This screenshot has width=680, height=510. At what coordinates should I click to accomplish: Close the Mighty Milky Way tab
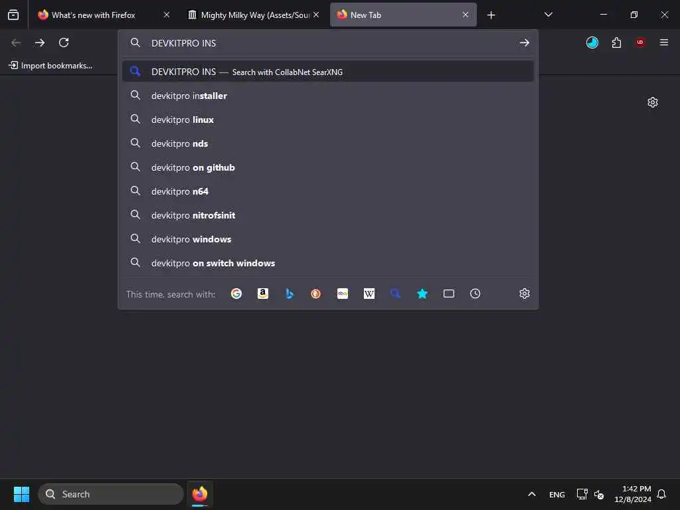click(316, 15)
